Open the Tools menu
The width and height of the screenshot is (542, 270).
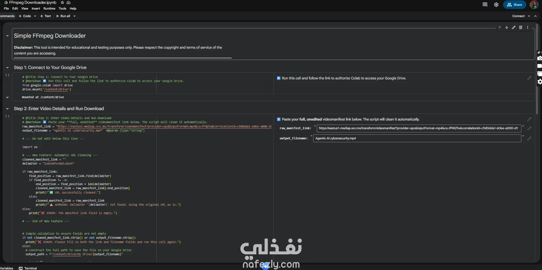tap(62, 9)
